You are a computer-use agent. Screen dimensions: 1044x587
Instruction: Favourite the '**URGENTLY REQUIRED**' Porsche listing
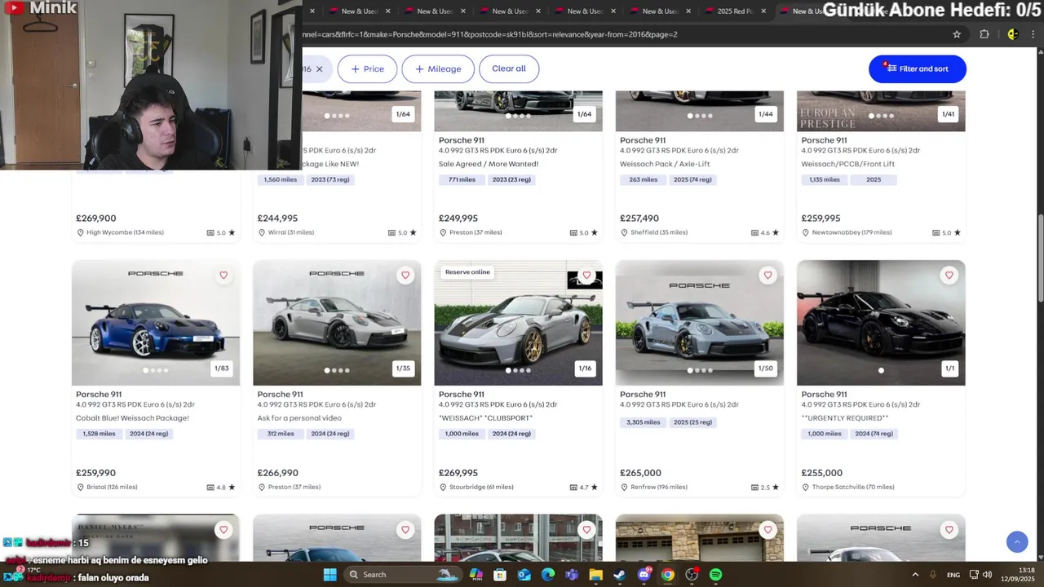point(949,276)
